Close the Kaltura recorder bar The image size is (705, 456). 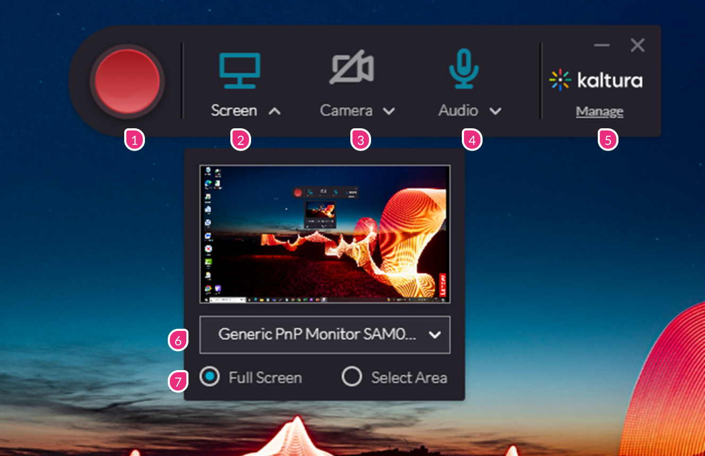click(x=638, y=46)
